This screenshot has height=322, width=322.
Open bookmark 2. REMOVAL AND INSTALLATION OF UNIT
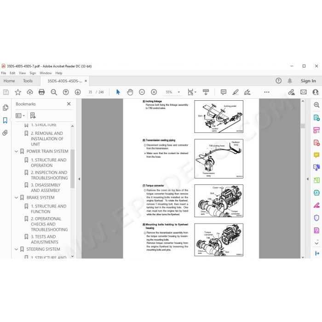pyautogui.click(x=47, y=139)
